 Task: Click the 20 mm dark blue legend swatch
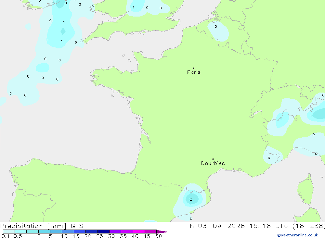[x=91, y=232]
